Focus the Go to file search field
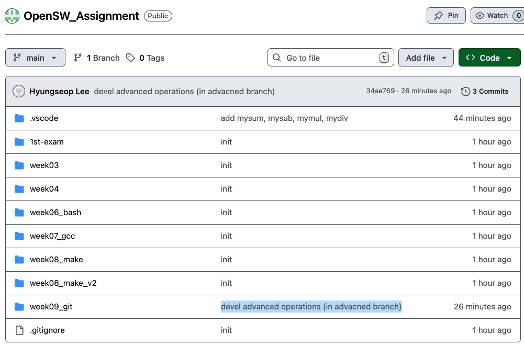This screenshot has width=524, height=345. [x=330, y=58]
